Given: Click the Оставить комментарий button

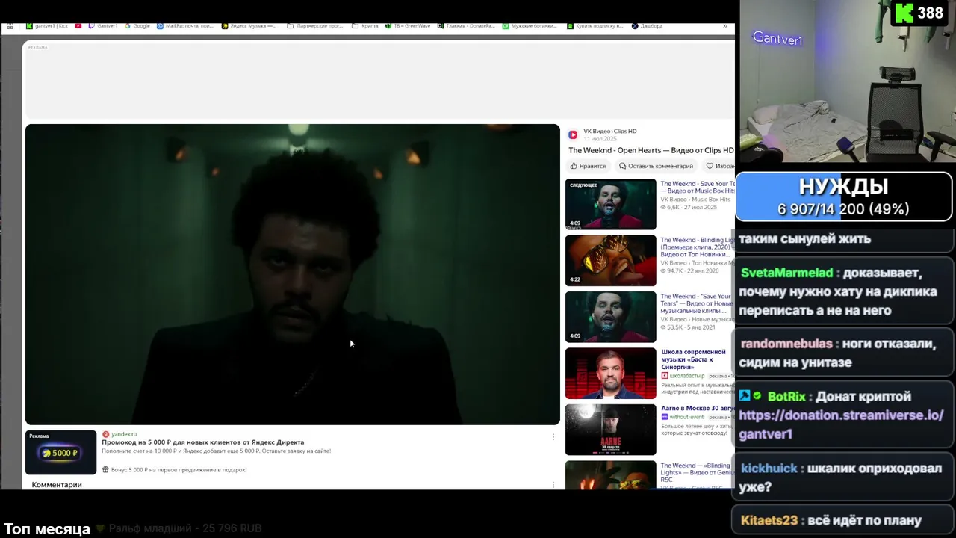Looking at the screenshot, I should (x=656, y=166).
